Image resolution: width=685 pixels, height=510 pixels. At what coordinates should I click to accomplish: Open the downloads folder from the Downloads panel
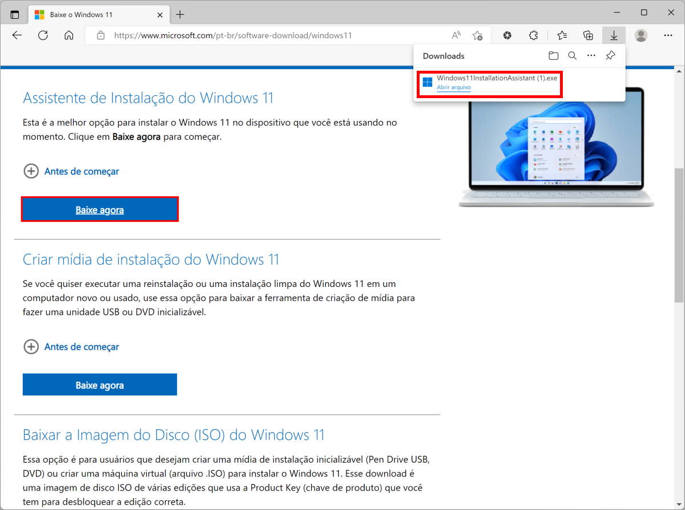tap(553, 56)
